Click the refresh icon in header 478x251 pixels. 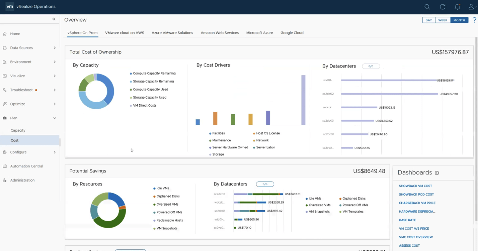(443, 7)
